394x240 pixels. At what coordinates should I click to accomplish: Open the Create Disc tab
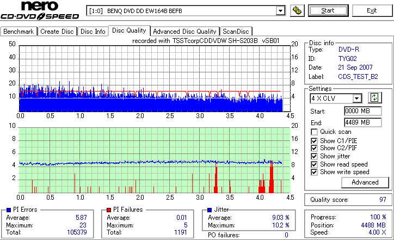pos(57,32)
